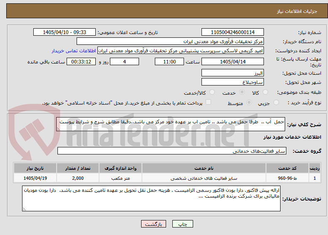Select the جزیی purchase type radio

pyautogui.click(x=276, y=102)
